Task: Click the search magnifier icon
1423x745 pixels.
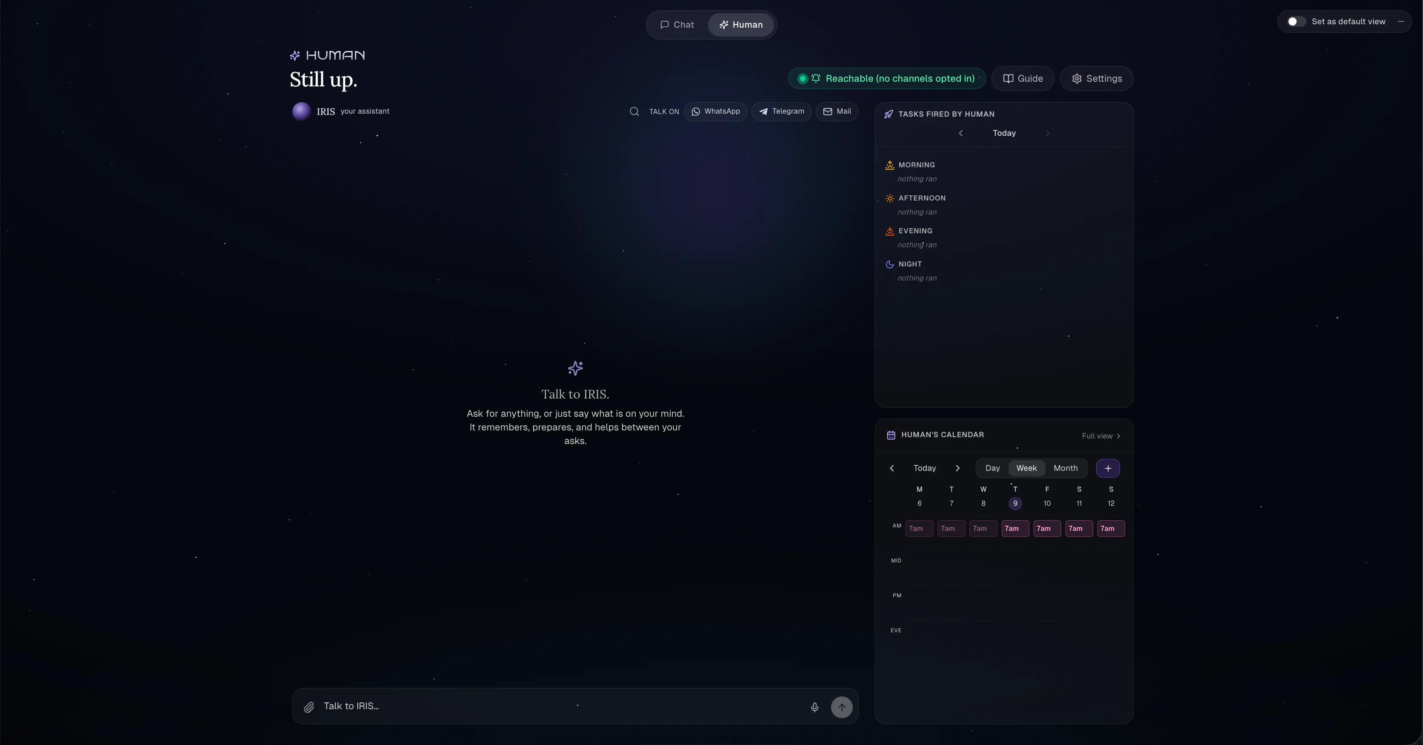Action: (634, 112)
